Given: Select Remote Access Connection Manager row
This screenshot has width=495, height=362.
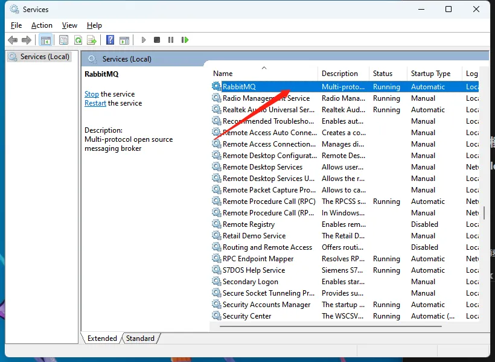Looking at the screenshot, I should 345,144.
